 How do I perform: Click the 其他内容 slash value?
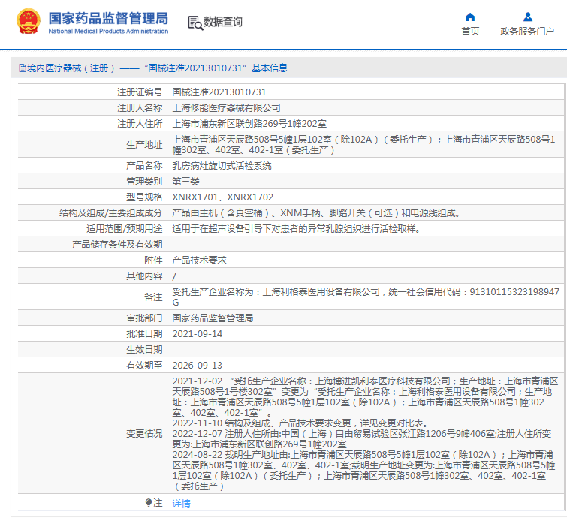tap(174, 276)
